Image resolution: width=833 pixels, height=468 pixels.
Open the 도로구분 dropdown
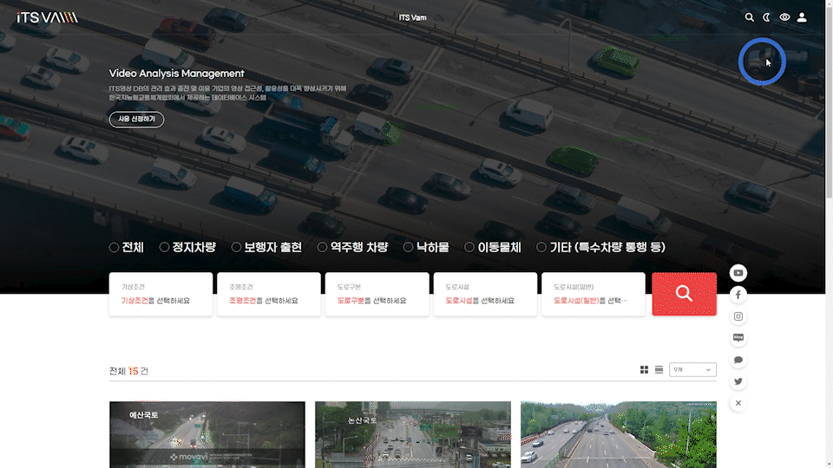click(377, 295)
